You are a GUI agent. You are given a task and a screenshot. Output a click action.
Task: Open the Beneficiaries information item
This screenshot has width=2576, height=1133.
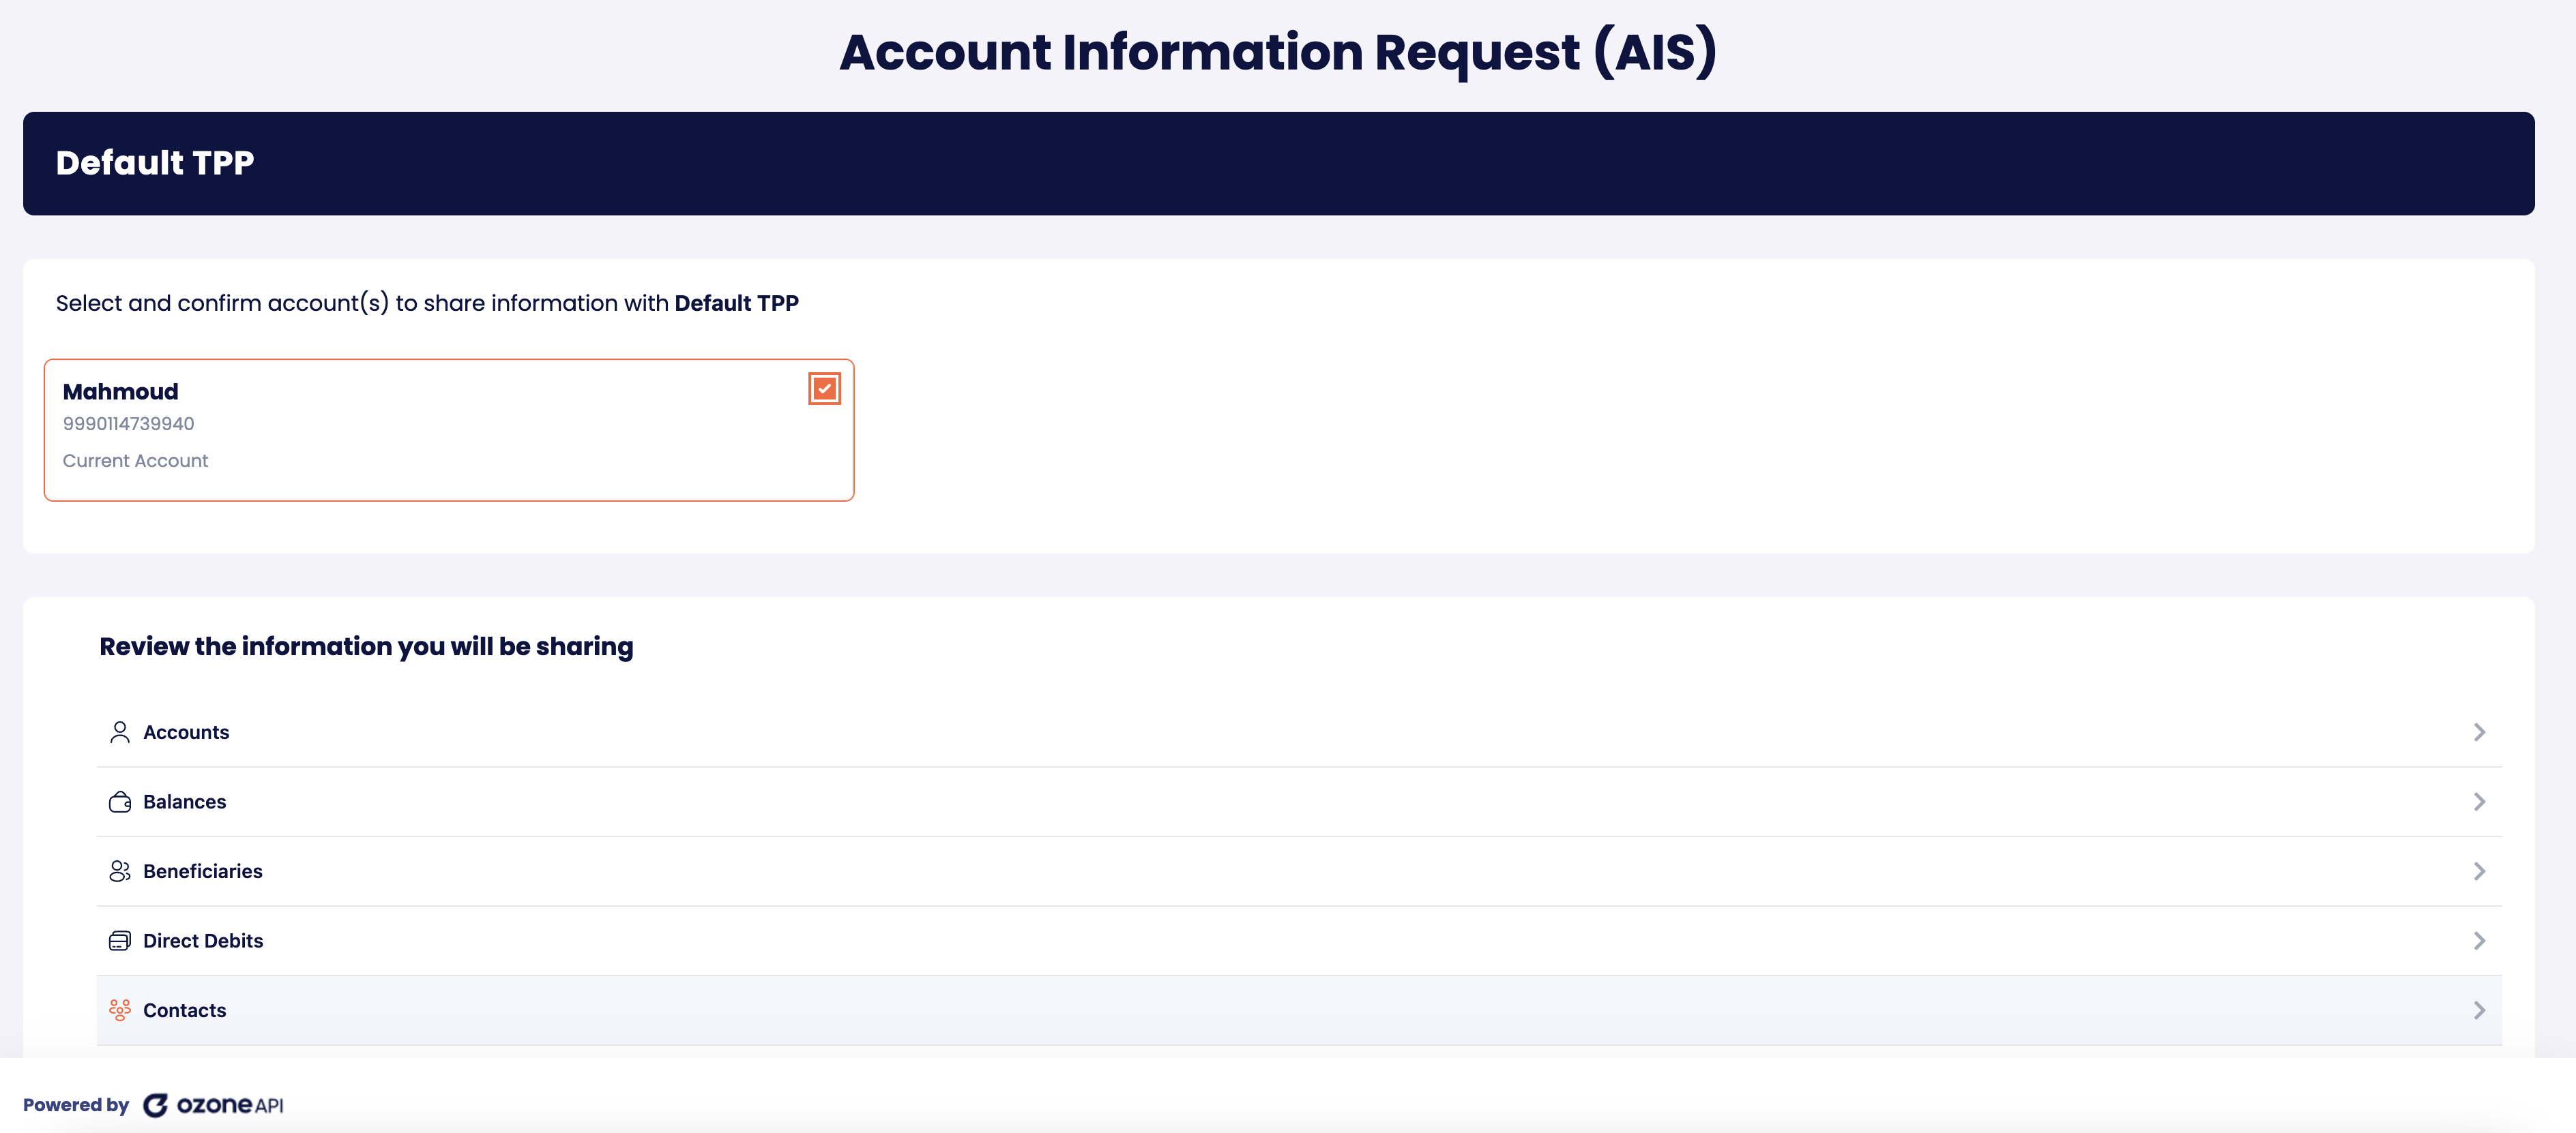[x=203, y=871]
